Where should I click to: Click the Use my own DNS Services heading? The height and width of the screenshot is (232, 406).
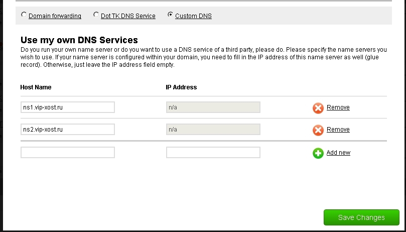[79, 40]
